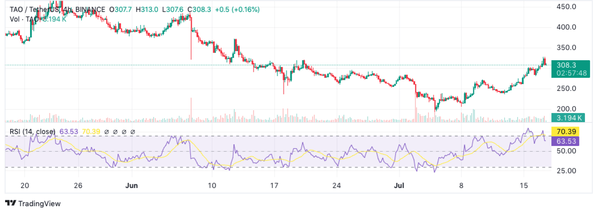Click the volume label 3.194 K on axis

[x=568, y=118]
